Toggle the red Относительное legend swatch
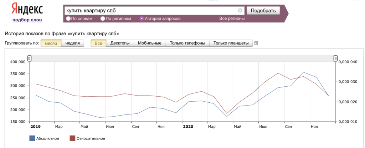This screenshot has height=148, width=365. pos(72,138)
